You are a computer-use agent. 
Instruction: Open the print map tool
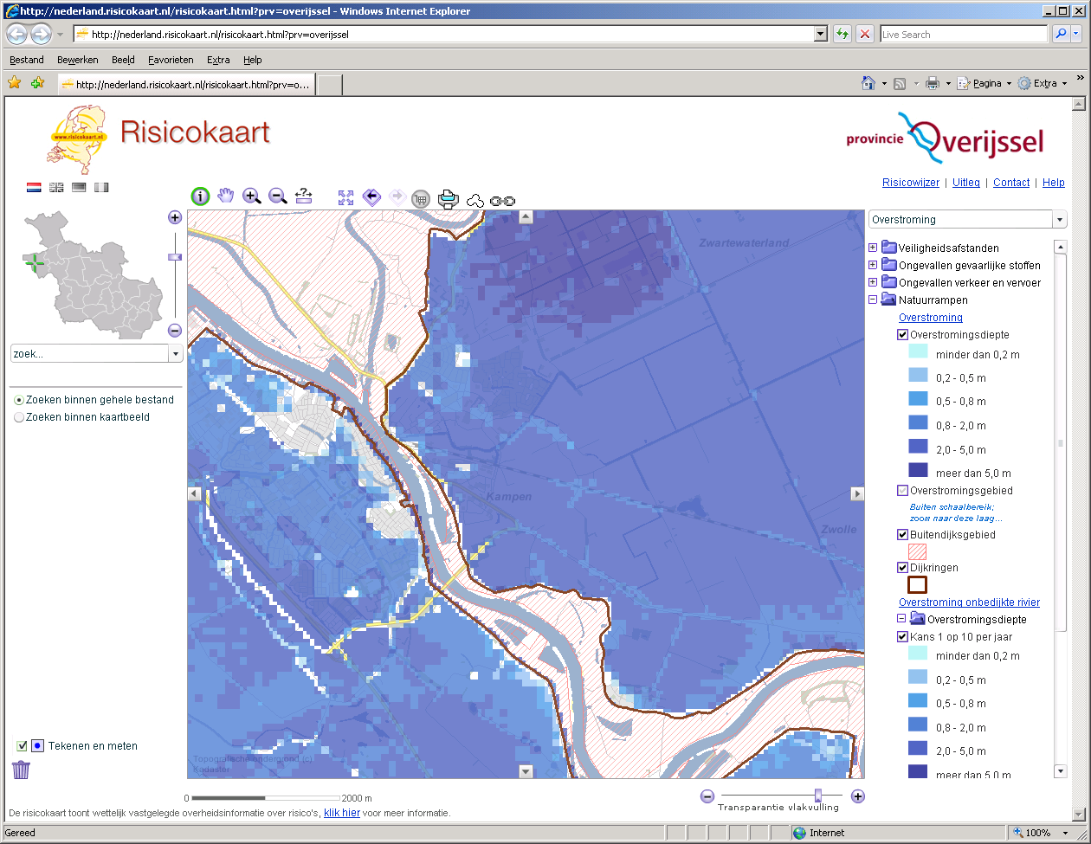pyautogui.click(x=449, y=198)
